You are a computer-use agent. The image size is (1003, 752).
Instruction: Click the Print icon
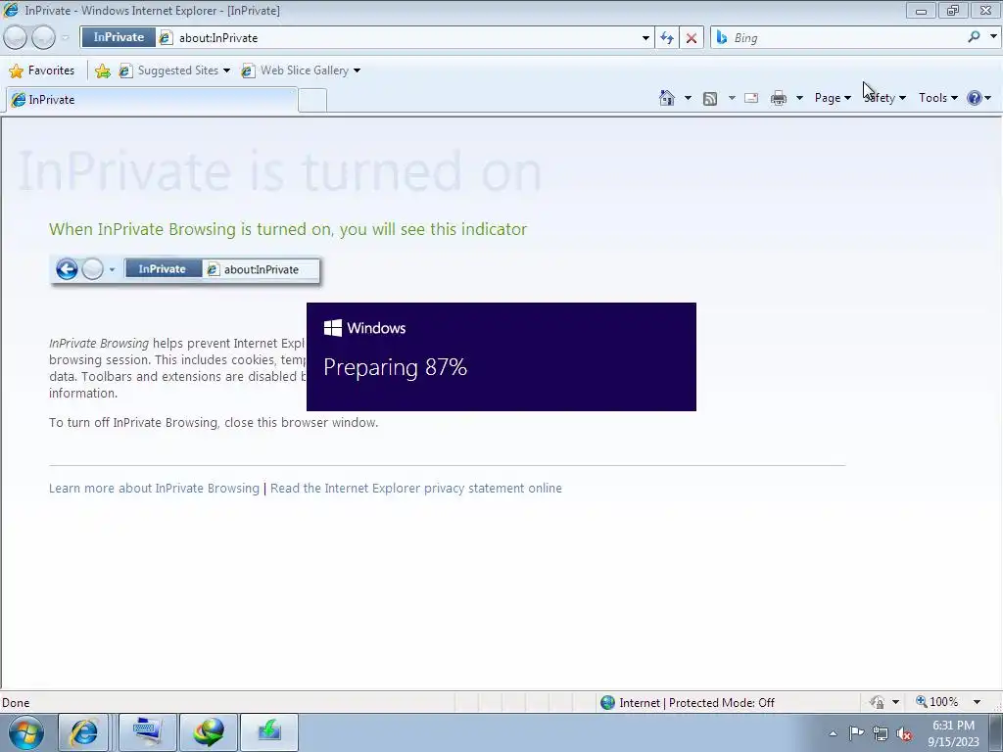tap(779, 98)
